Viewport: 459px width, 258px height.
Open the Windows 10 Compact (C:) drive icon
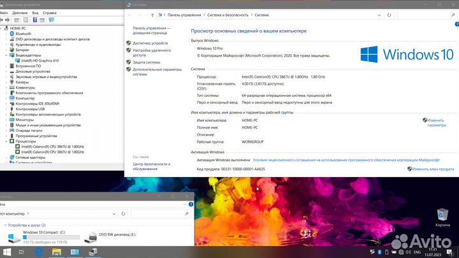pyautogui.click(x=14, y=237)
